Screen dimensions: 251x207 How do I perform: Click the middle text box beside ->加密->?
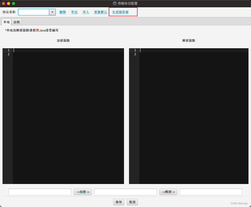[x=125, y=192]
